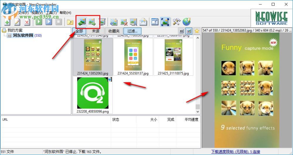Select thumbnail 231425_31110075.jpg
The height and width of the screenshot is (155, 293).
(173, 57)
